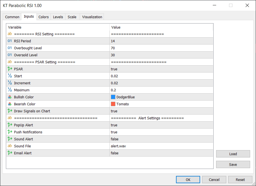Image resolution: width=256 pixels, height=186 pixels.
Task: Close the KT Parabolic RSI dialog
Action: point(247,5)
